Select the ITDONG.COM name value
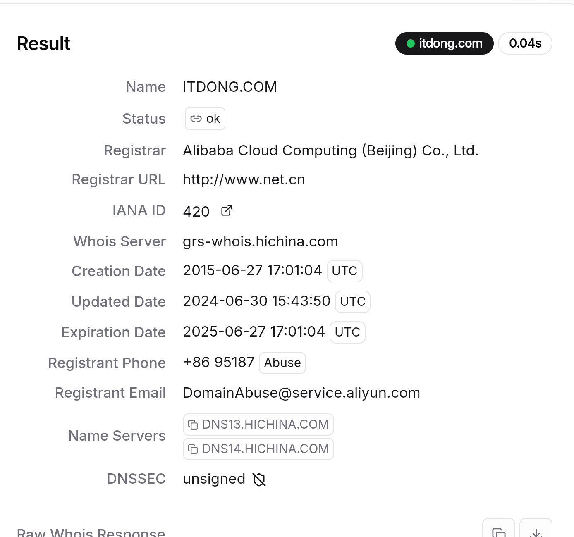 pos(230,87)
